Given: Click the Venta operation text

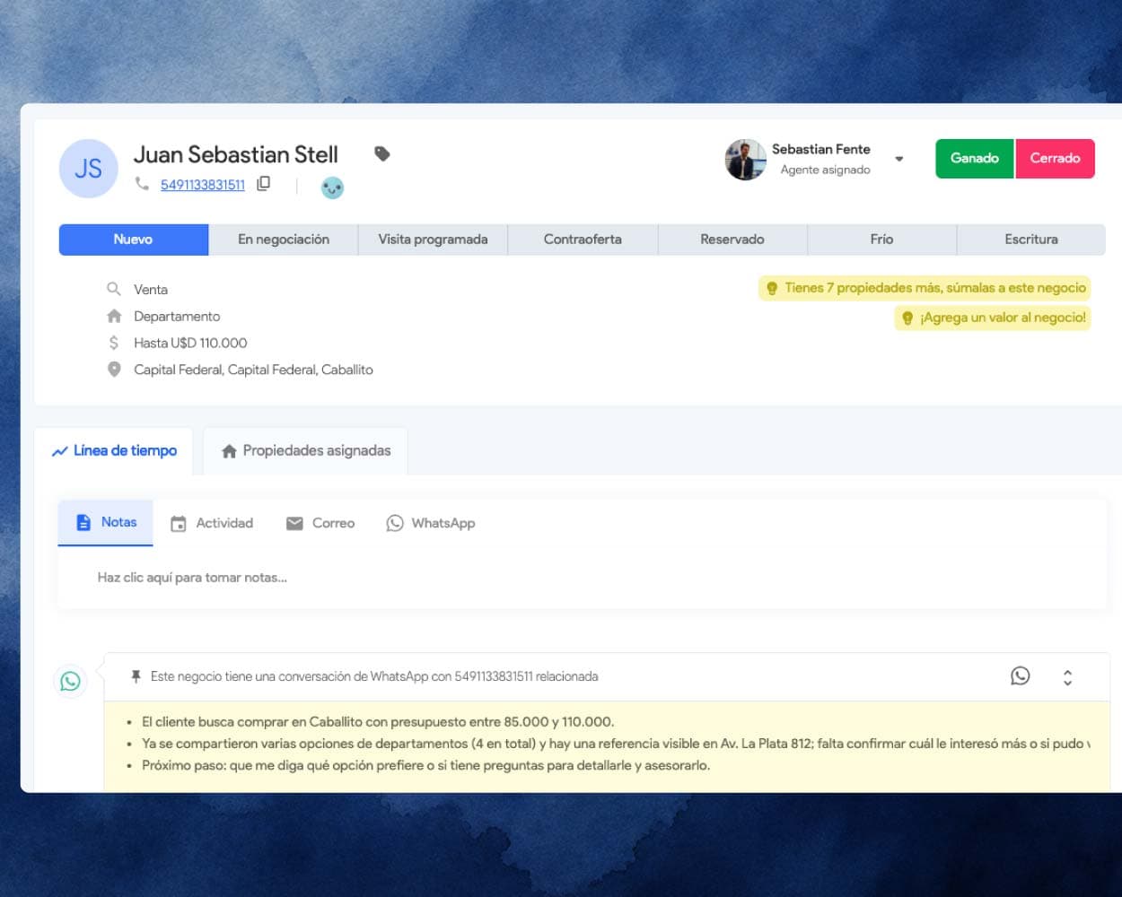Looking at the screenshot, I should click(x=151, y=290).
